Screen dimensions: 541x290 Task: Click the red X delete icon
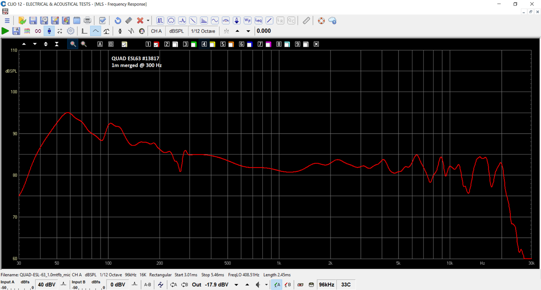click(x=140, y=21)
